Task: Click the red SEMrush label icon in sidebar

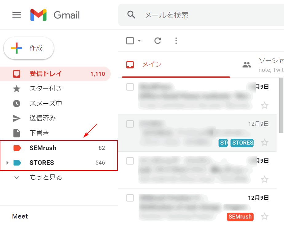Action: (x=17, y=148)
